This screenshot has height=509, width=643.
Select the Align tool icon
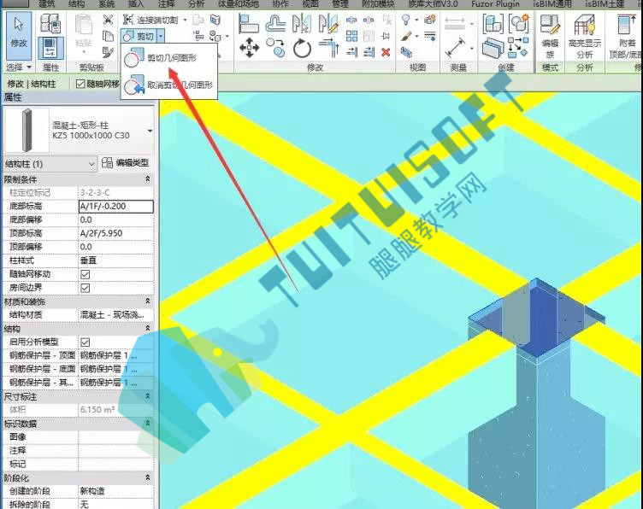pos(249,23)
